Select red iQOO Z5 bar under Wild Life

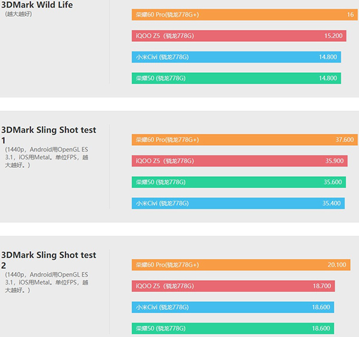point(239,36)
